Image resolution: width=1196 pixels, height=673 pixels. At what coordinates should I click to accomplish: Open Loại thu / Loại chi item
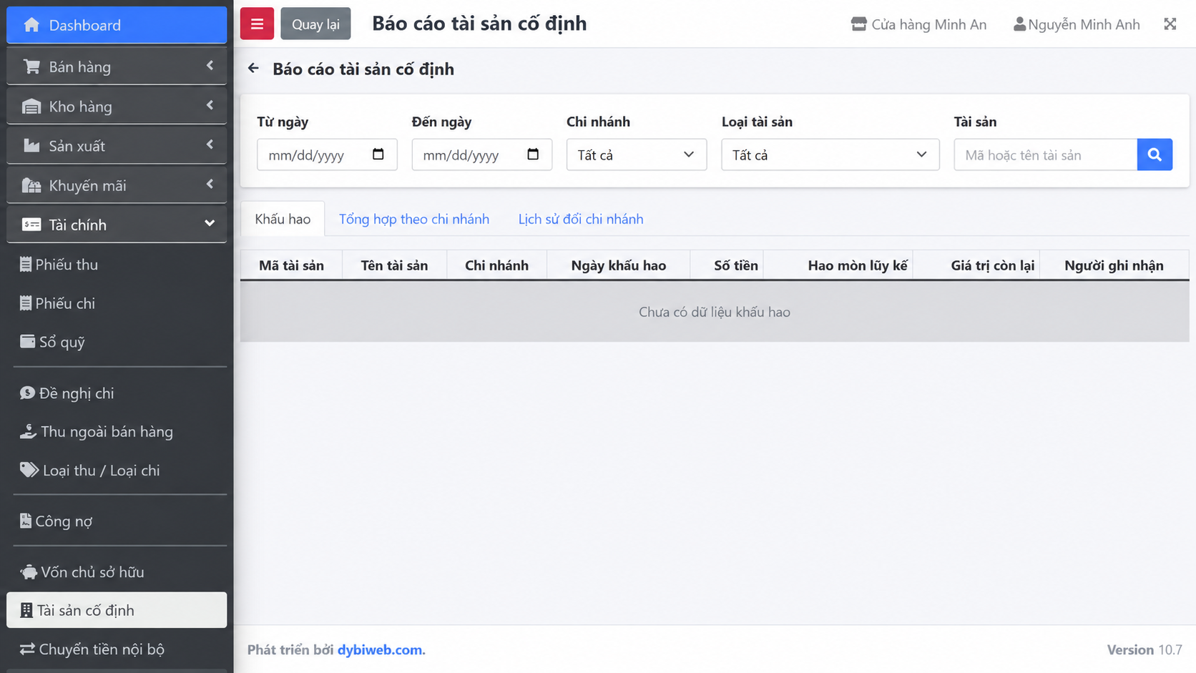[x=117, y=471]
